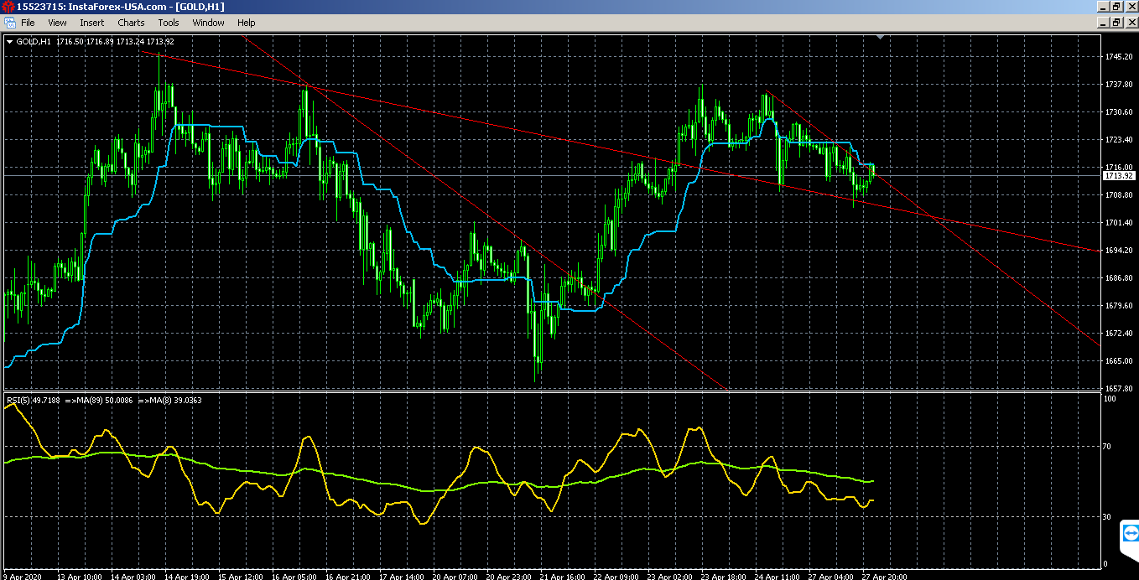Open the Insert menu
The height and width of the screenshot is (580, 1139).
92,23
